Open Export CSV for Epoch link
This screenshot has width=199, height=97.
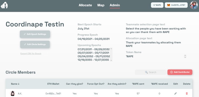(31, 54)
